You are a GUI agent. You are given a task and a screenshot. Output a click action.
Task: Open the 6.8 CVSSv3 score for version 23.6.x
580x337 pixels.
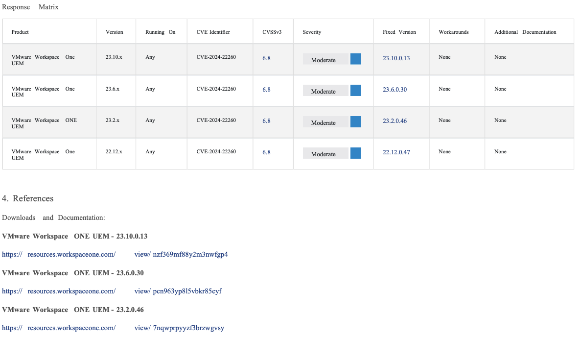coord(266,90)
